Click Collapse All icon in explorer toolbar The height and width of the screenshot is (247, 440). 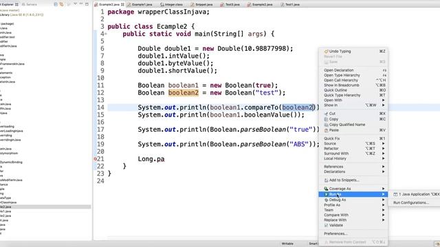[x=56, y=4]
